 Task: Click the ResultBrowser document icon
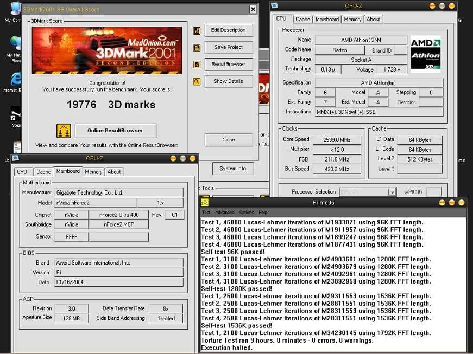pos(197,65)
